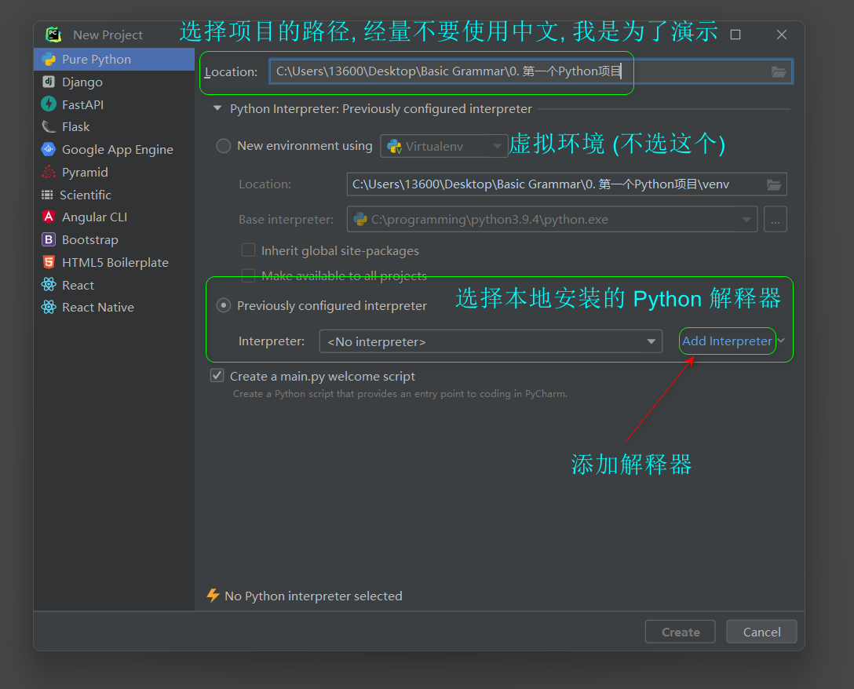Collapse the Python Interpreter section

pos(217,108)
